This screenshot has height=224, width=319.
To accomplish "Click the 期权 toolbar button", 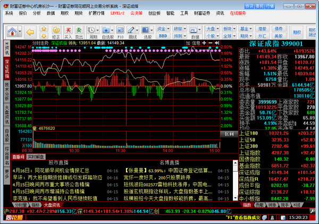I will (297, 32).
